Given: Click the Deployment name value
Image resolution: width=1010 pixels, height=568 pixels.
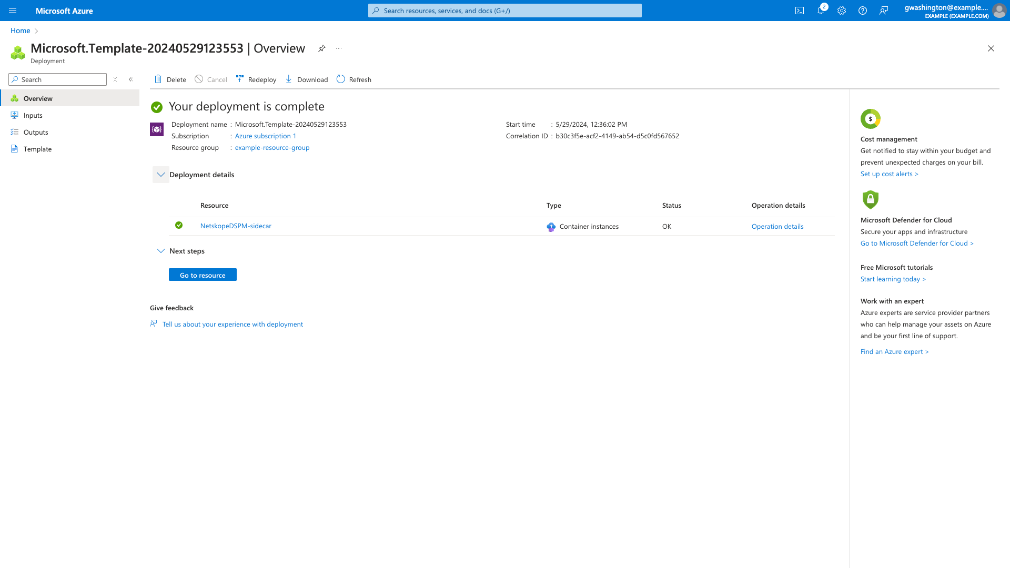Looking at the screenshot, I should coord(291,125).
